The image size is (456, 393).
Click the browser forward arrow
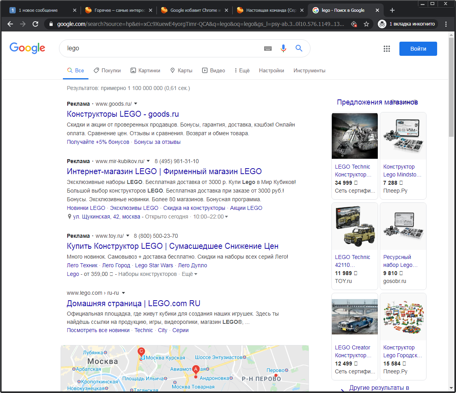(x=23, y=24)
